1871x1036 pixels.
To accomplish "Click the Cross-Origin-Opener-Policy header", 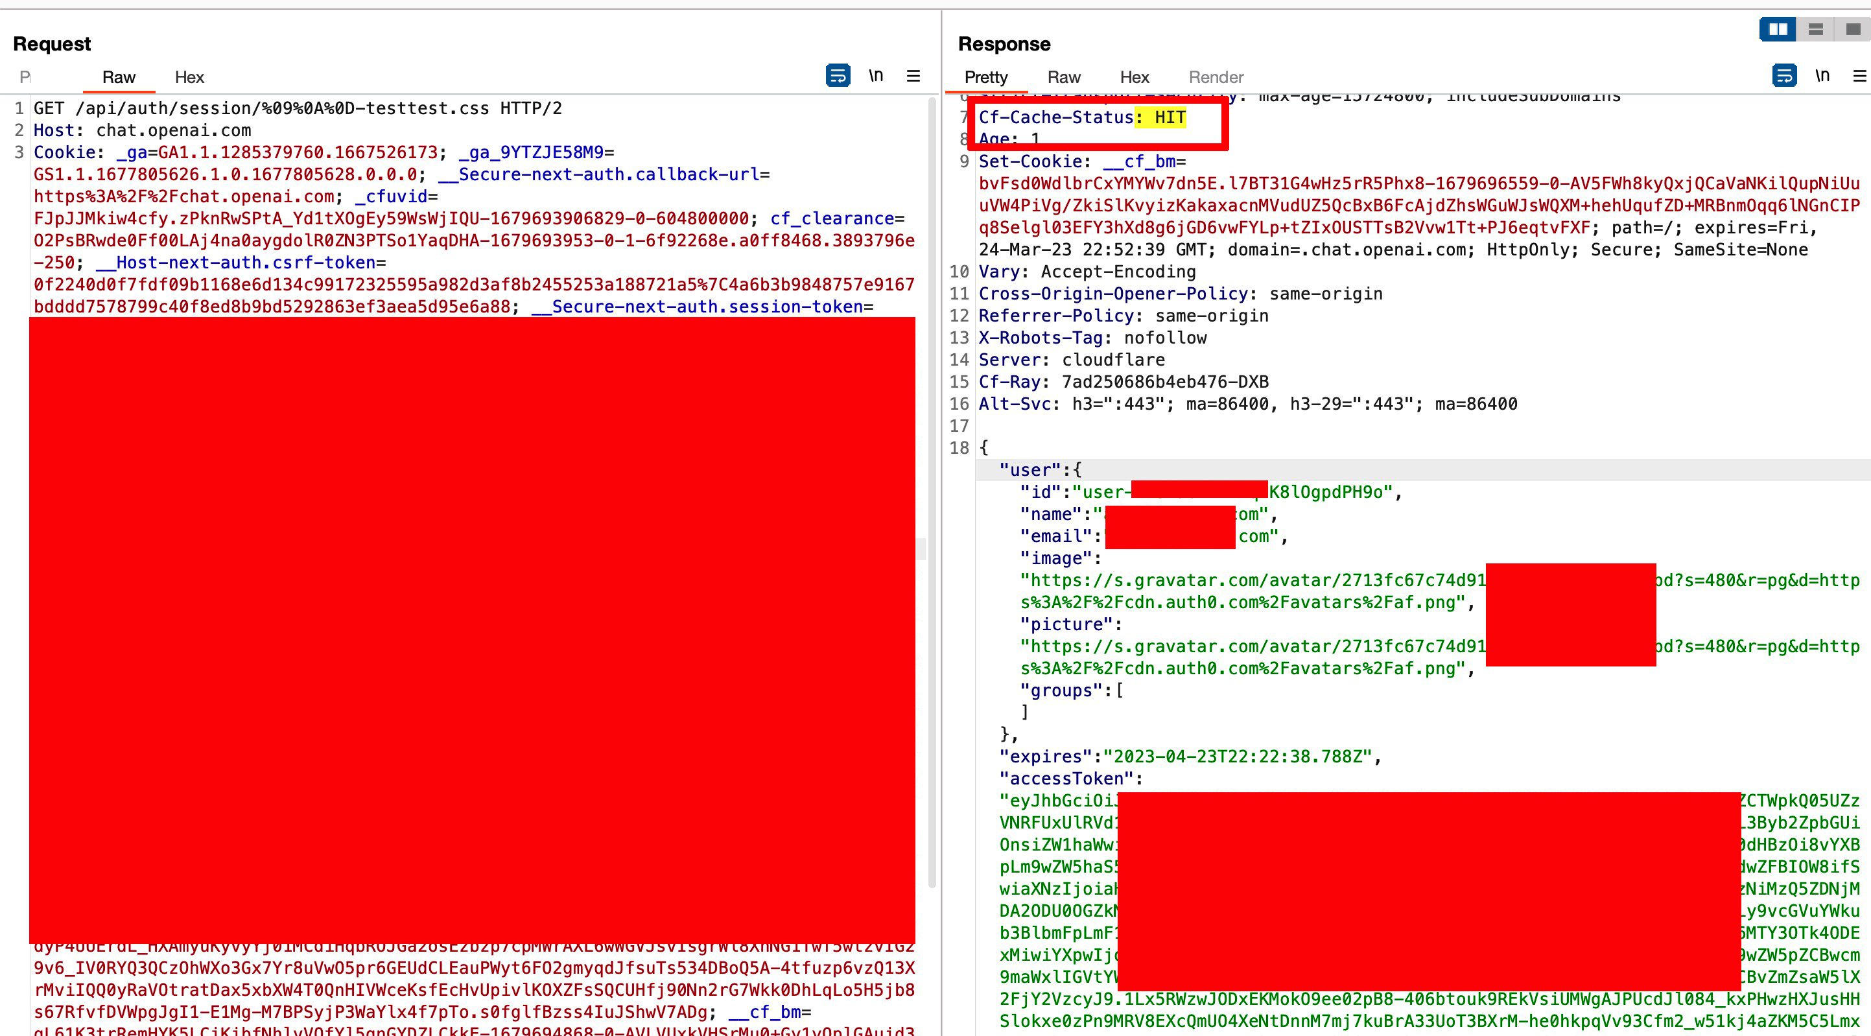I will click(1181, 294).
